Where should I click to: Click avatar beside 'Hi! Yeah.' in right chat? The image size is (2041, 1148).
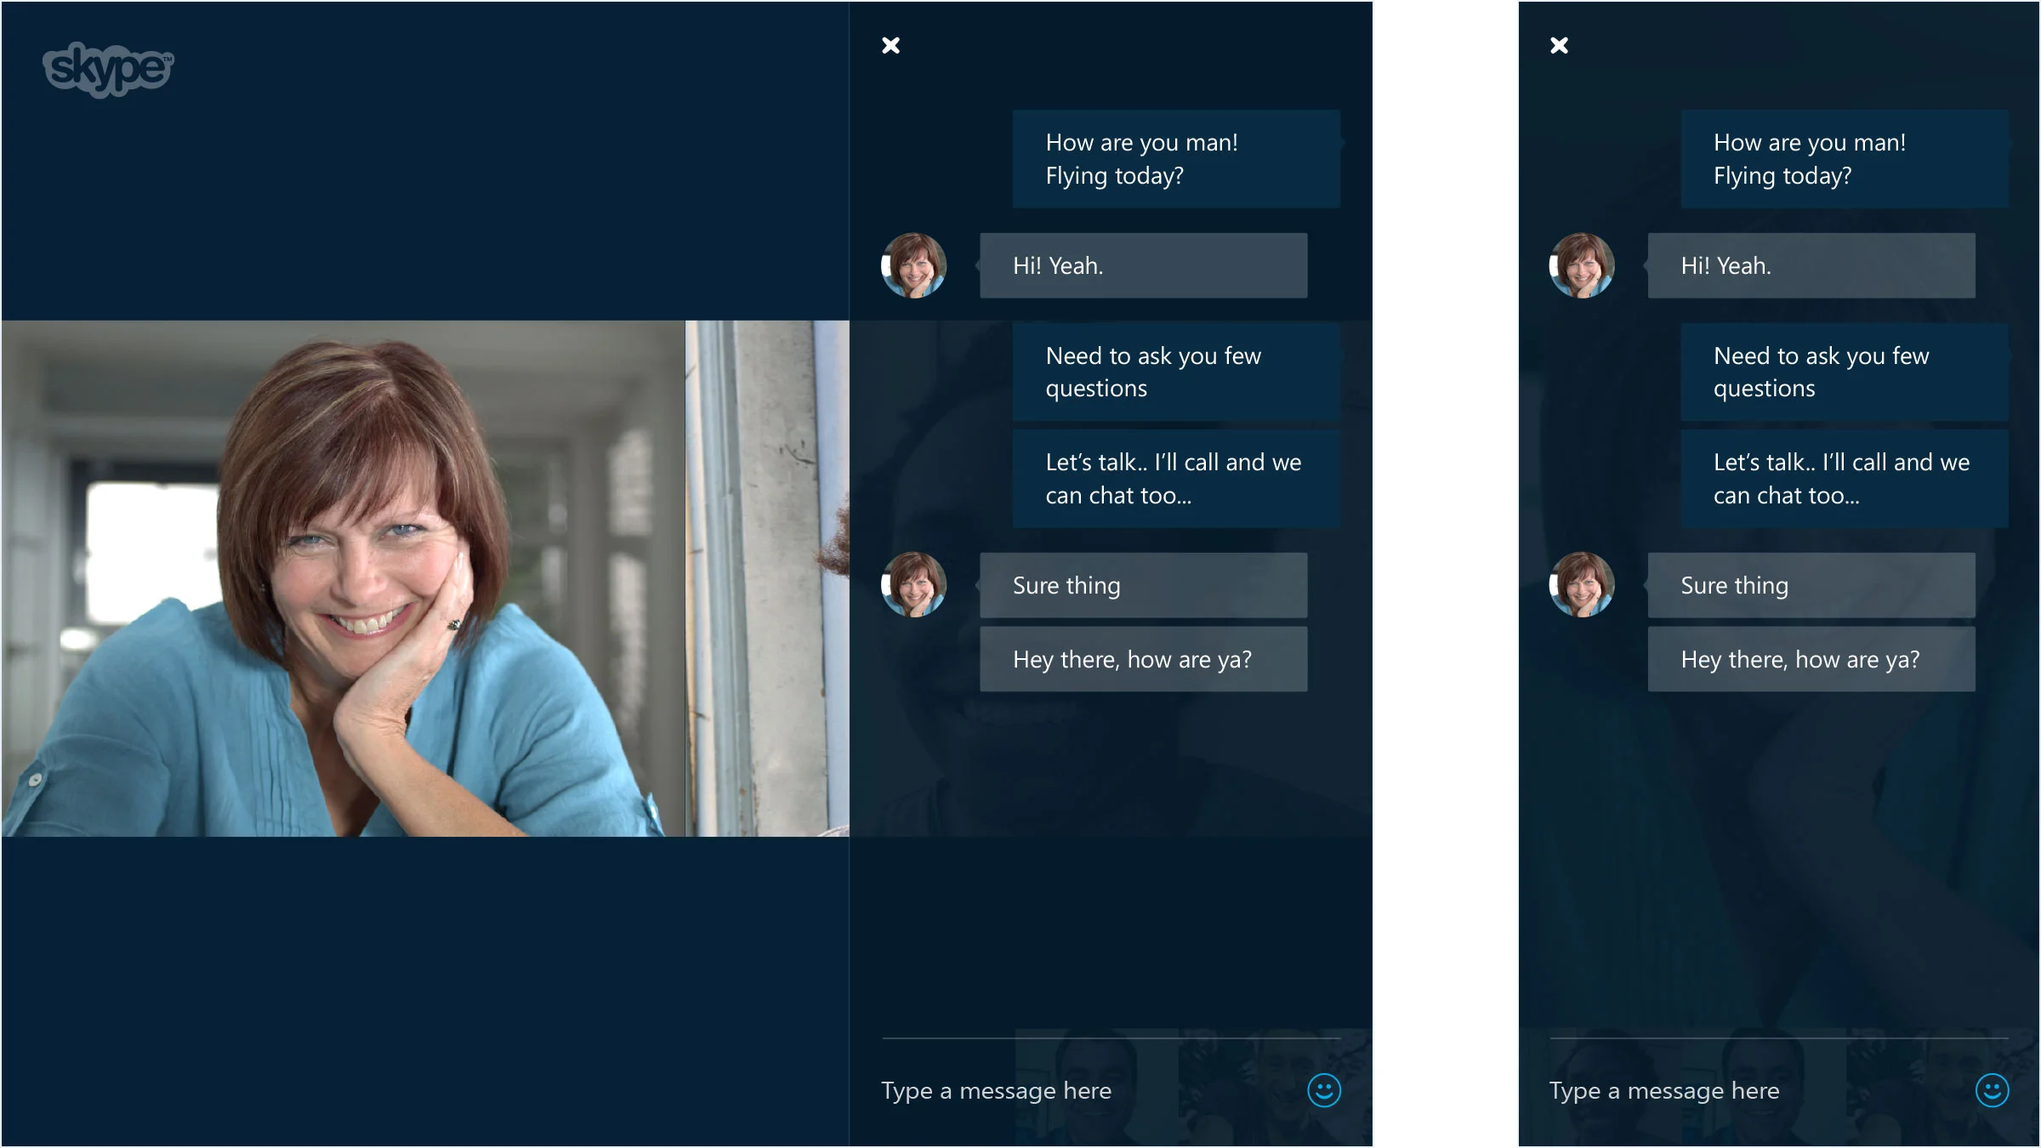tap(1582, 265)
